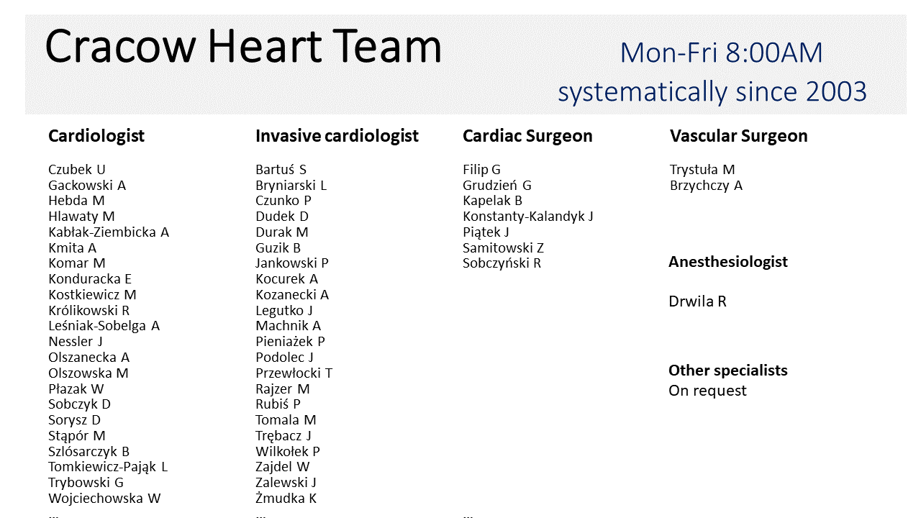Click the name Czubek U
The image size is (921, 518).
pos(77,170)
